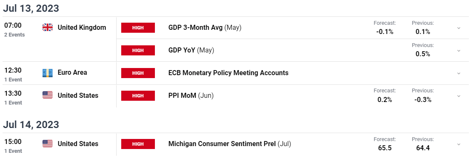Open the PPI MoM event
Screen dimensions: 471x157
[x=191, y=96]
